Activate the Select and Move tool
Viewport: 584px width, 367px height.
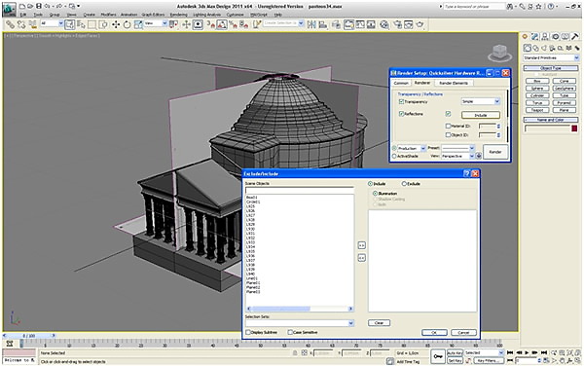click(116, 25)
